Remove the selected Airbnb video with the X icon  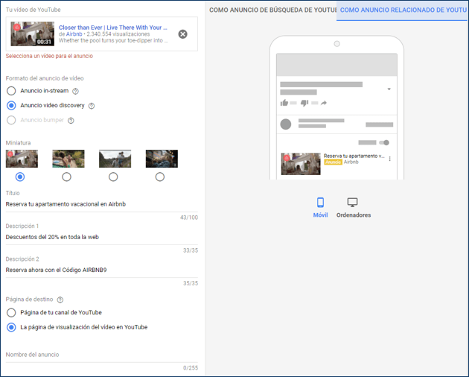click(182, 34)
